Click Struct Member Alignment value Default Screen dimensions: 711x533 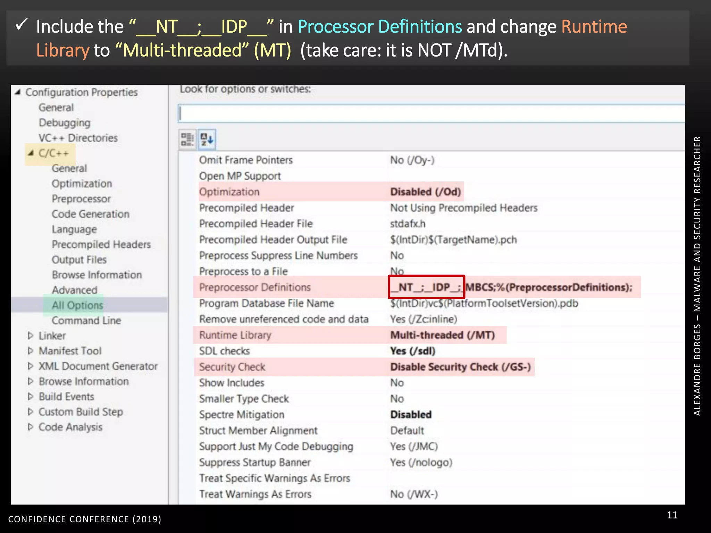pos(407,431)
